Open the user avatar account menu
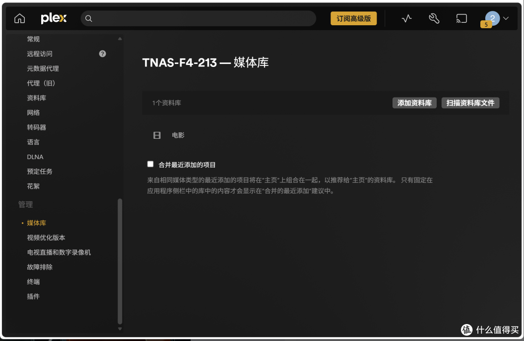 [492, 18]
